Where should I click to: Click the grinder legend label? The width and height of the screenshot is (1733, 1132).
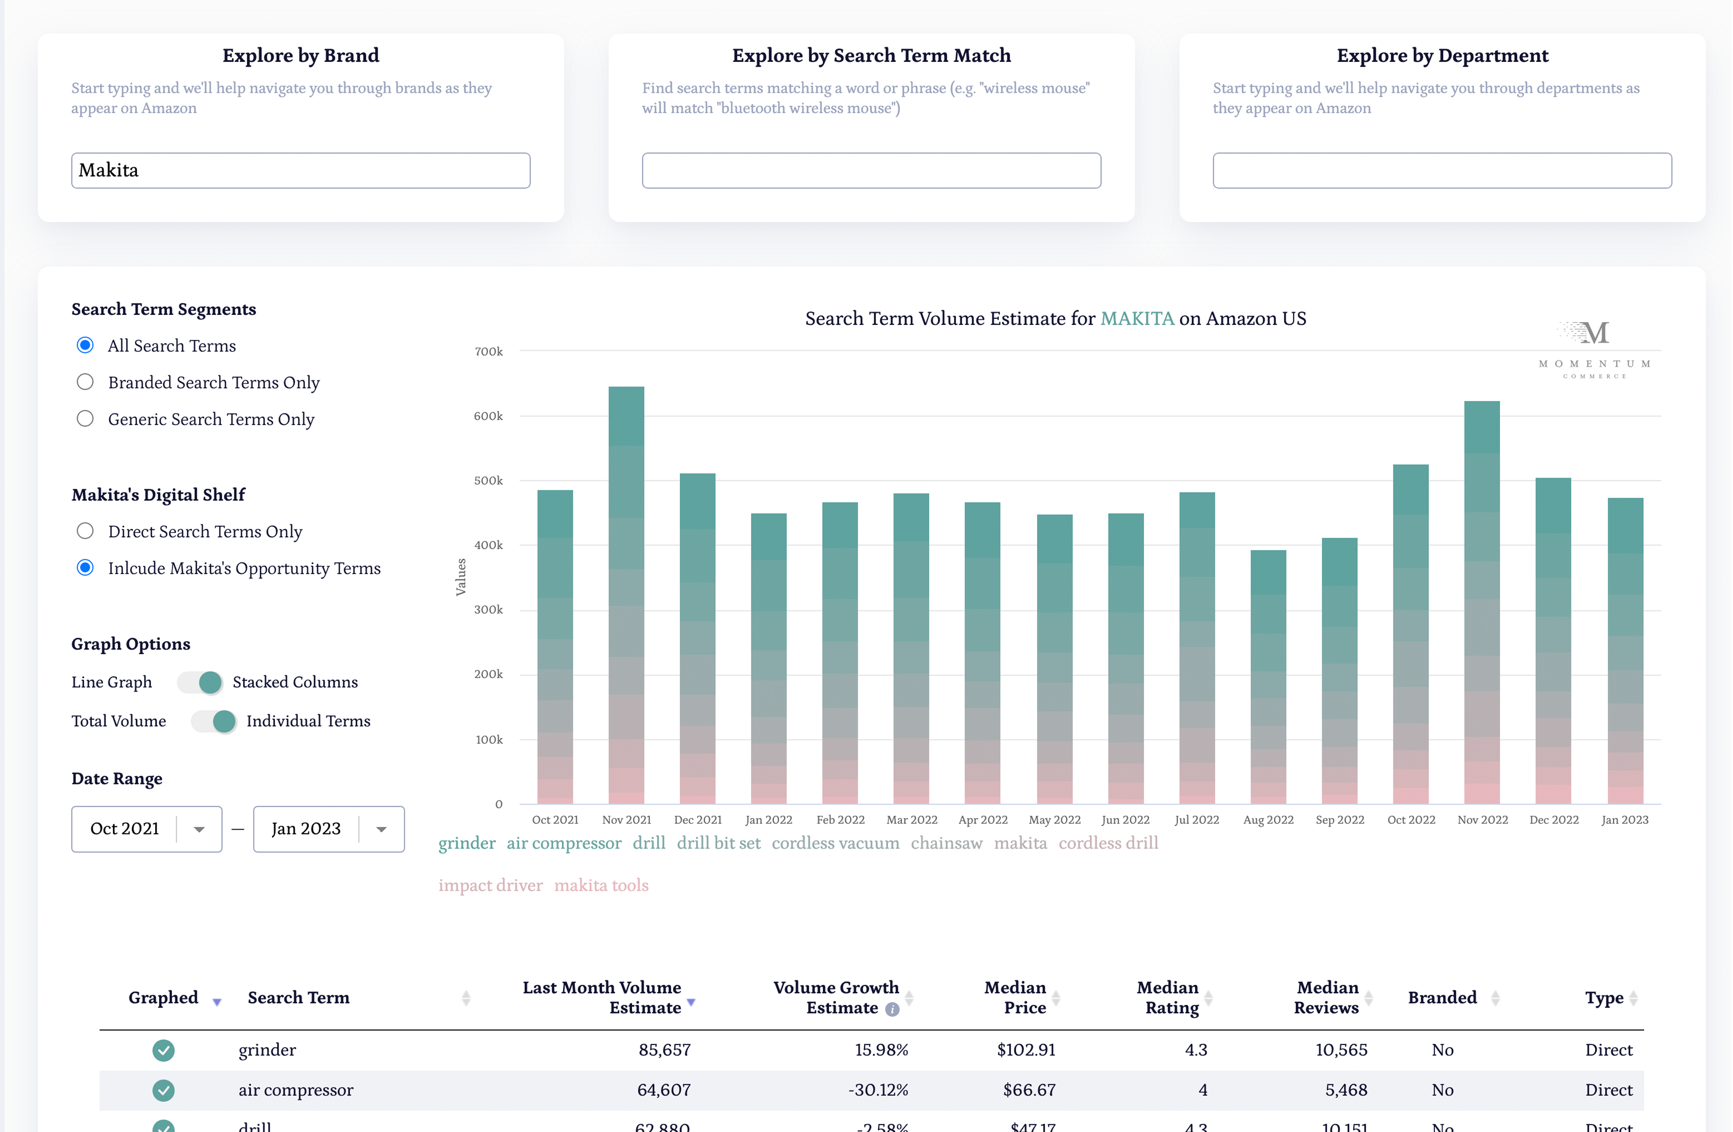tap(467, 843)
